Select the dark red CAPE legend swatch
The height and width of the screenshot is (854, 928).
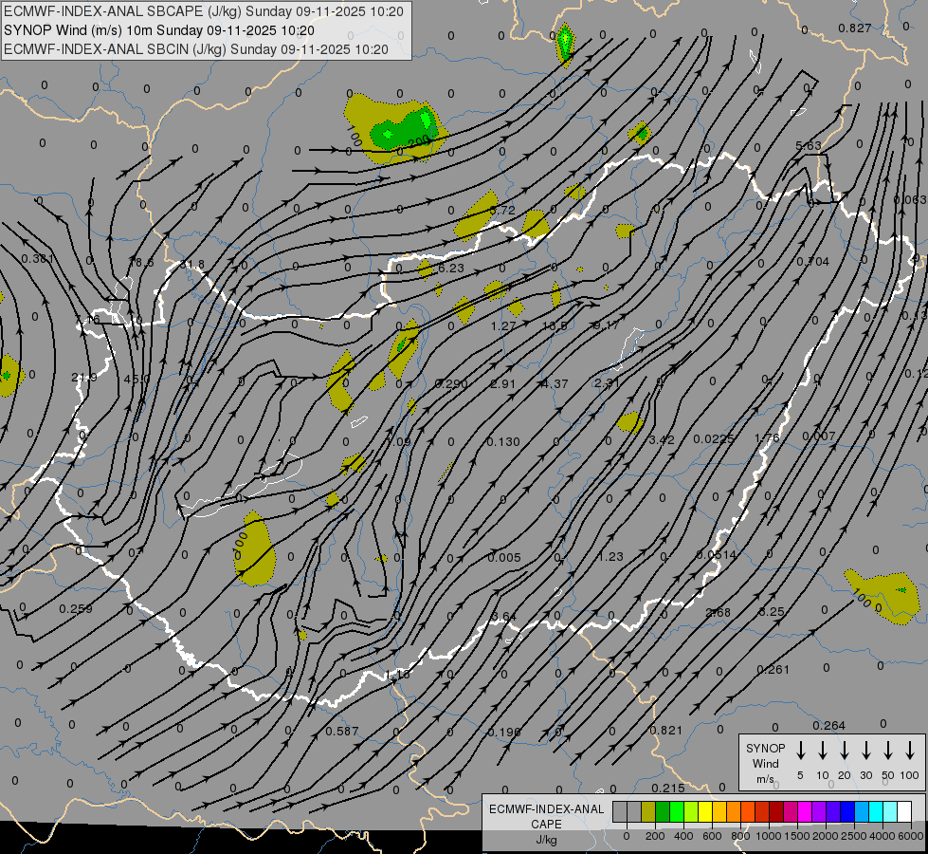point(776,811)
